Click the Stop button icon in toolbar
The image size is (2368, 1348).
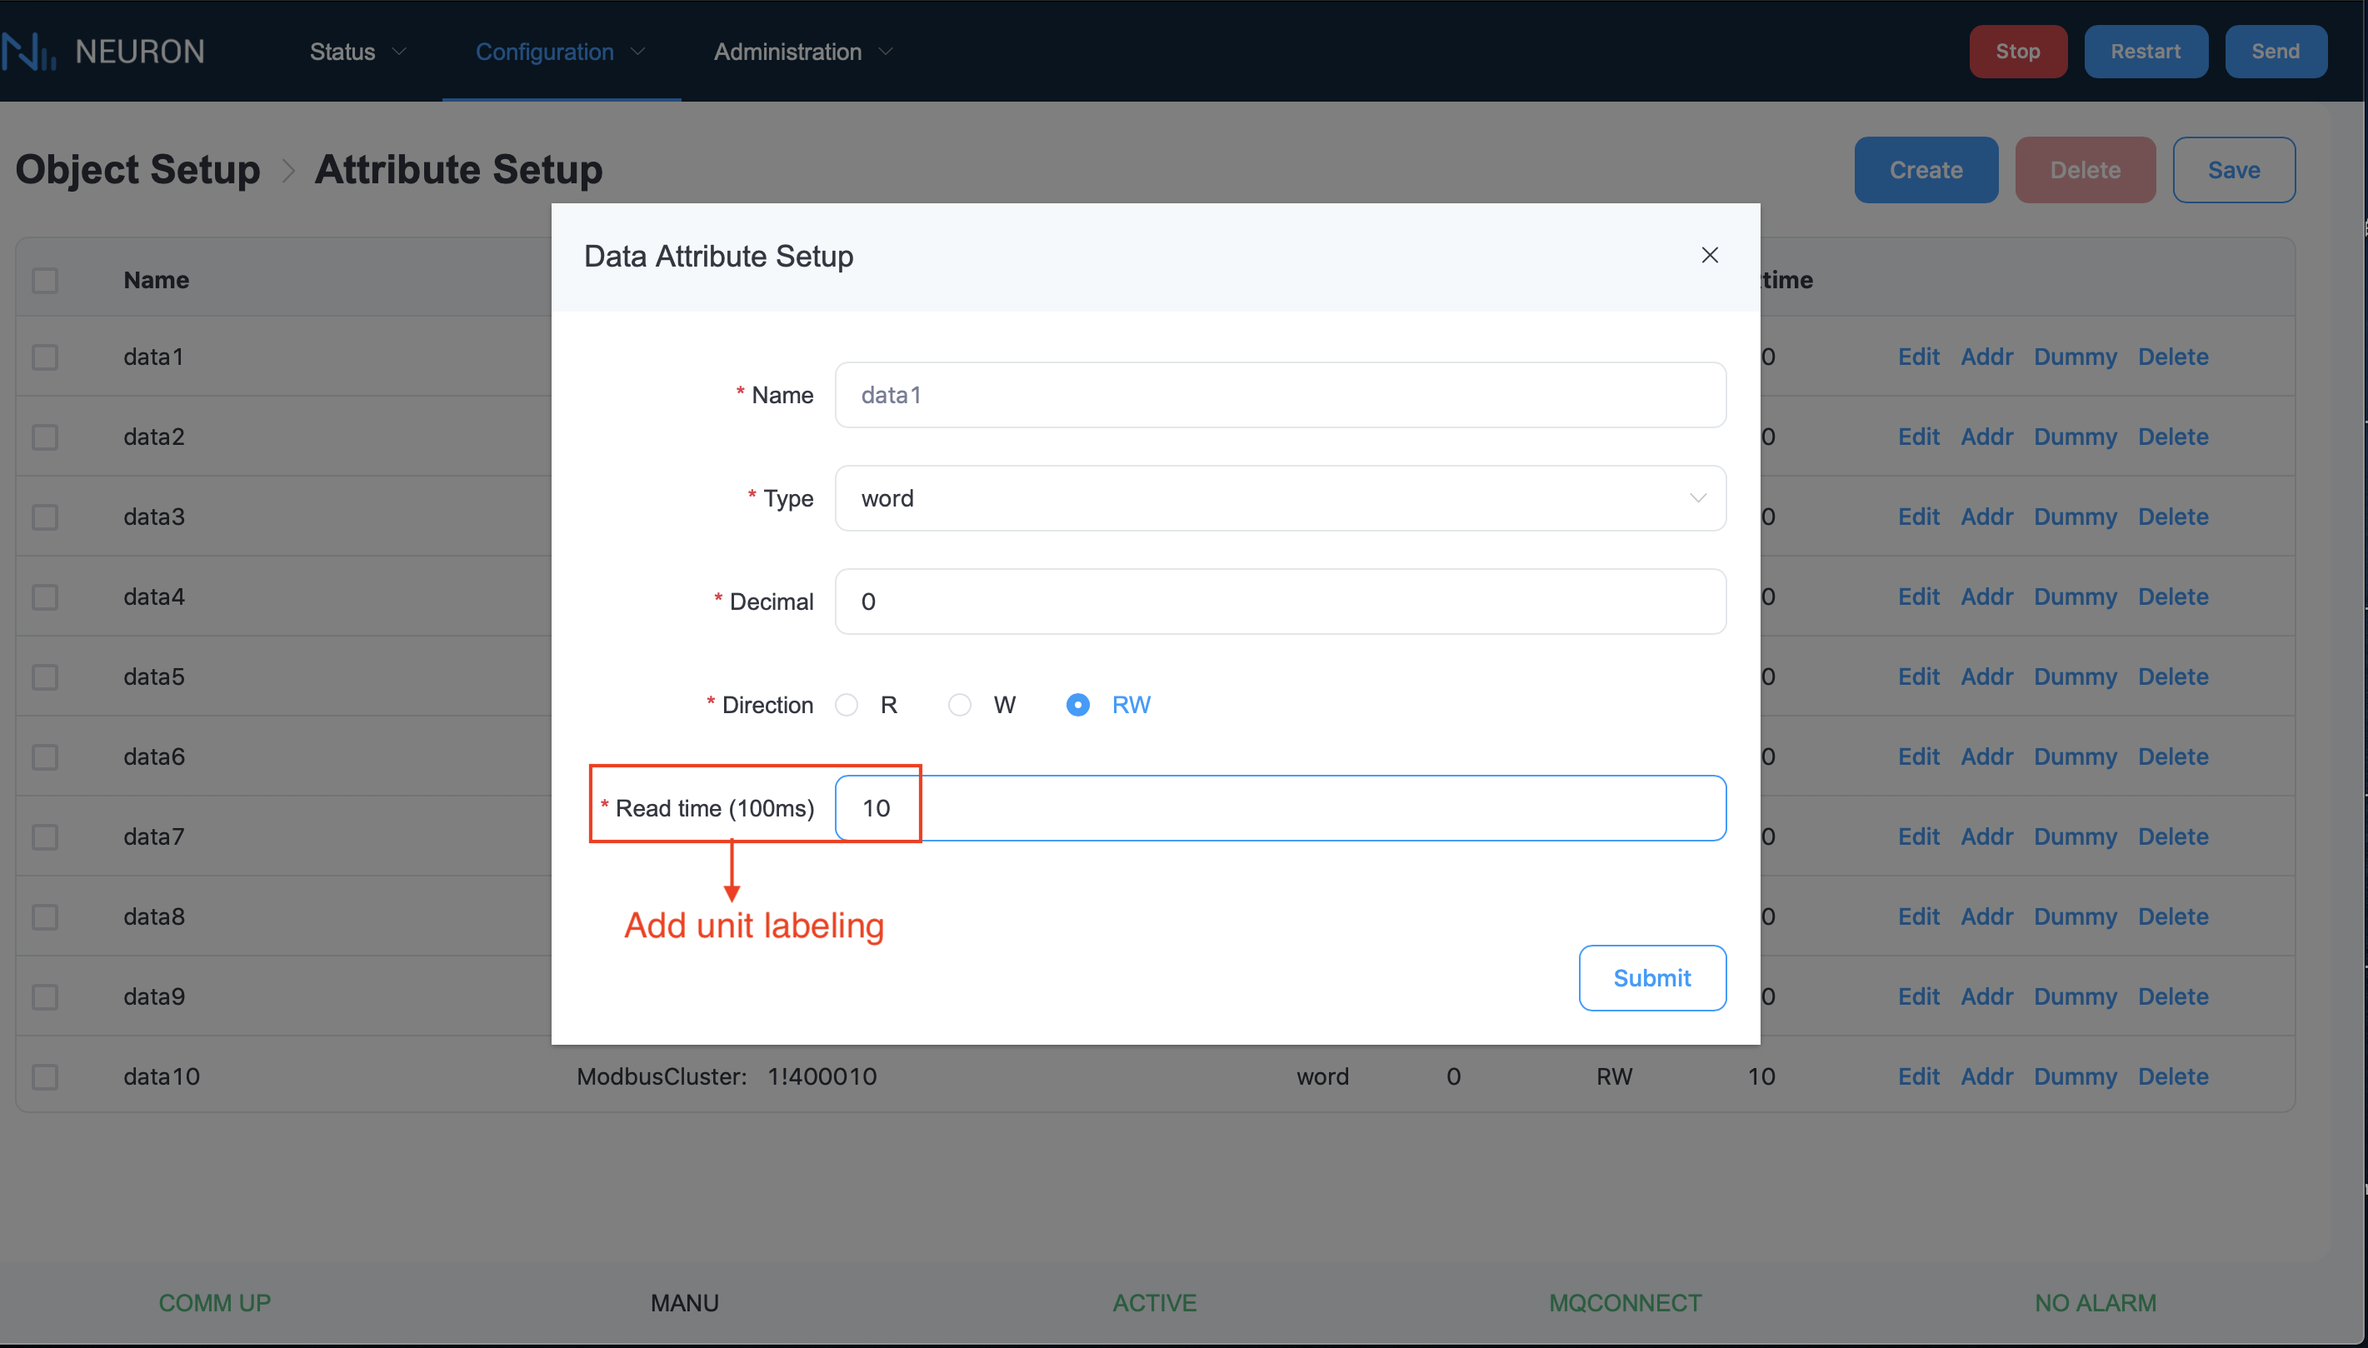[2018, 51]
